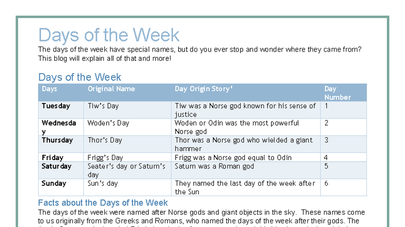Viewport: 405px width, 227px height.
Task: Click the intro sentence starting "This blog will explain"
Action: pyautogui.click(x=104, y=58)
